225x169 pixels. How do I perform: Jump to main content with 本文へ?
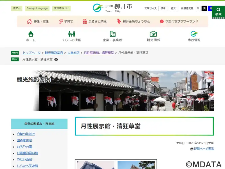tap(17, 8)
